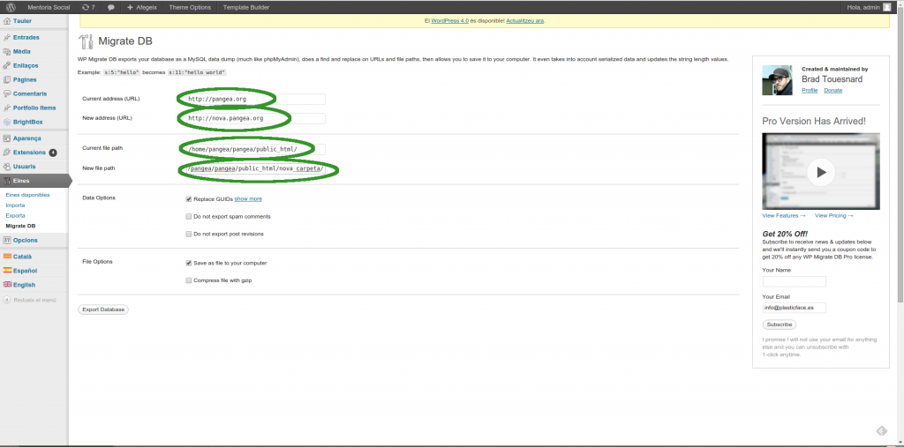This screenshot has width=904, height=447.
Task: Click the Subscribe button
Action: [x=779, y=324]
